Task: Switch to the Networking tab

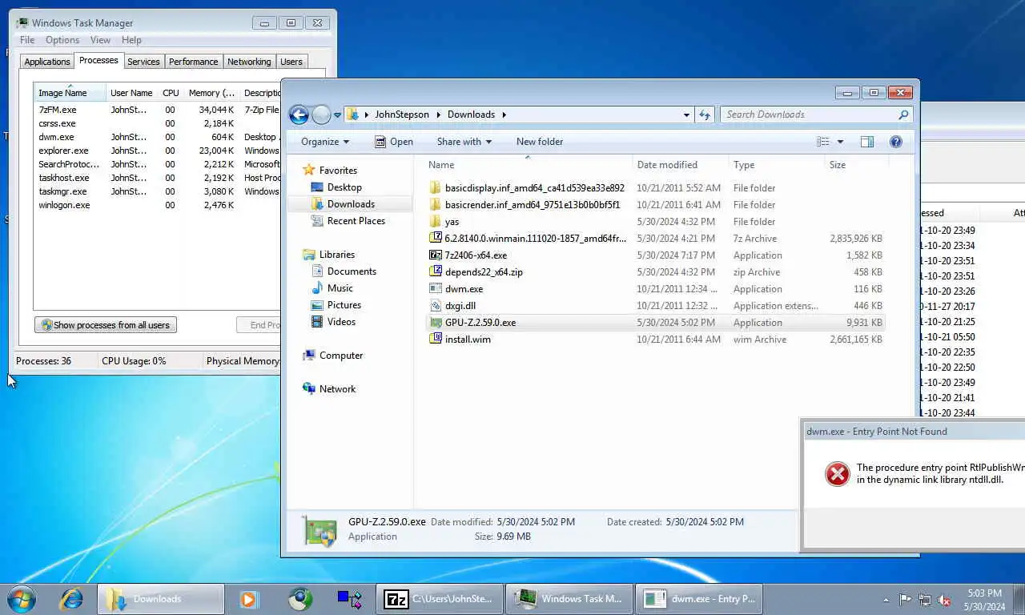Action: tap(249, 62)
